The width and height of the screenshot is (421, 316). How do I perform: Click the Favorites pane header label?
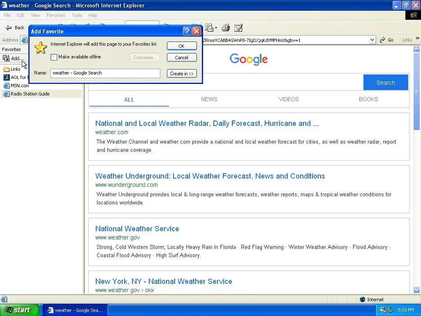pyautogui.click(x=11, y=49)
